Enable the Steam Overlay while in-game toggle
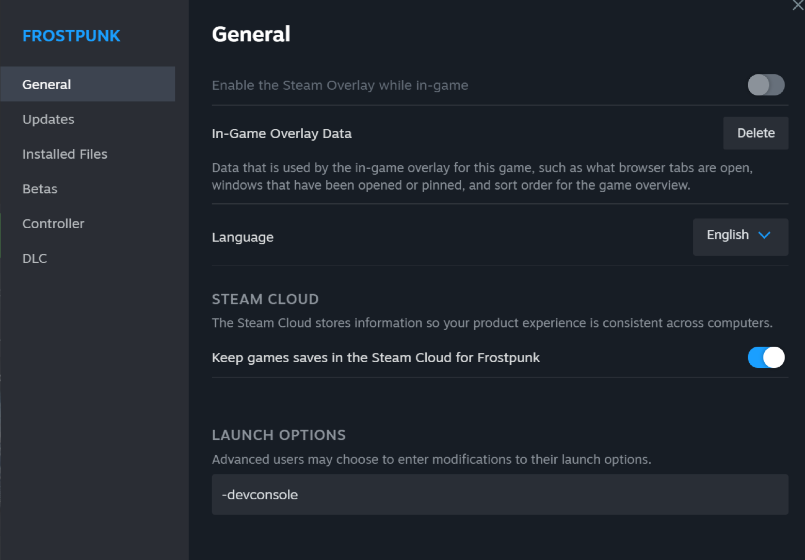This screenshot has height=560, width=805. click(766, 85)
